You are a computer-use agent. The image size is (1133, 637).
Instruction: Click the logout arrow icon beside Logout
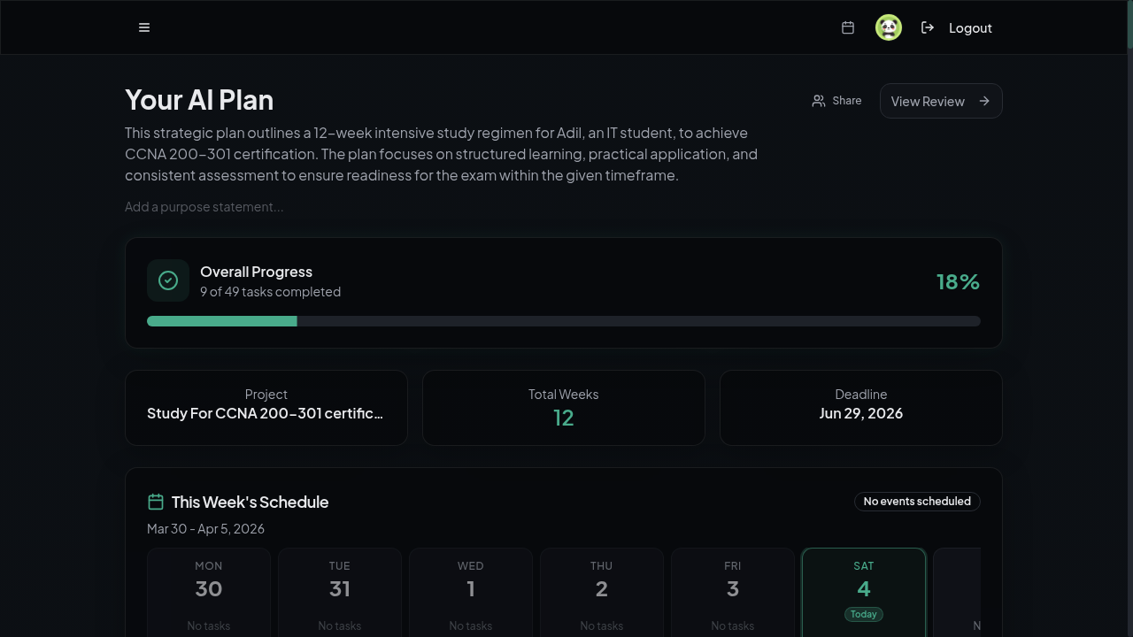tap(927, 27)
